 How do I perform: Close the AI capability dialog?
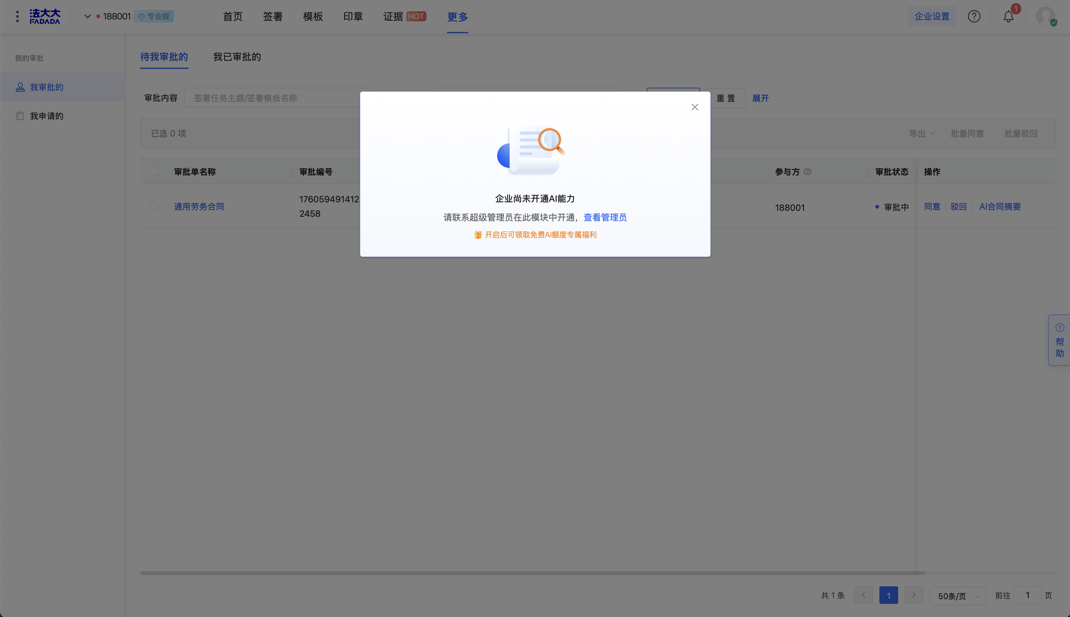pyautogui.click(x=695, y=107)
